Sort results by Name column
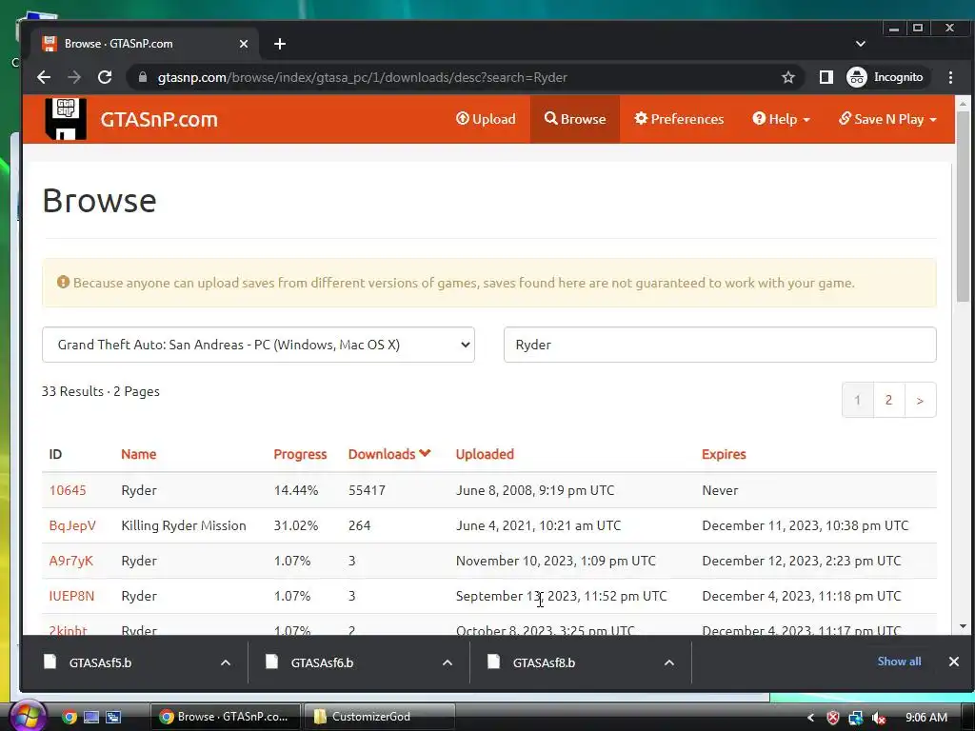975x731 pixels. tap(138, 454)
